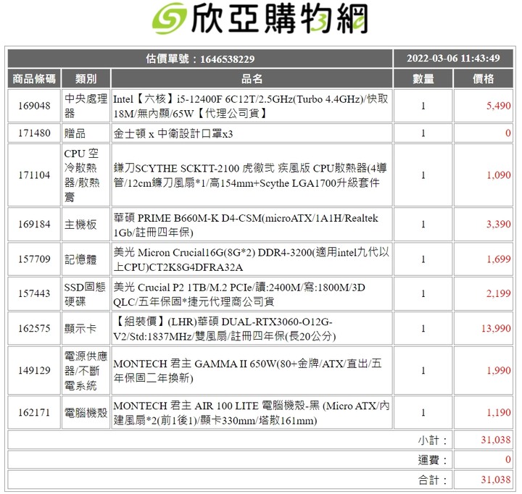
Task: Select quote number 1646538229 header
Action: (x=200, y=59)
